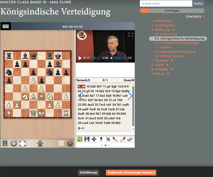
Task: Open the hamburger menu above the board
Action: pyautogui.click(x=6, y=26)
